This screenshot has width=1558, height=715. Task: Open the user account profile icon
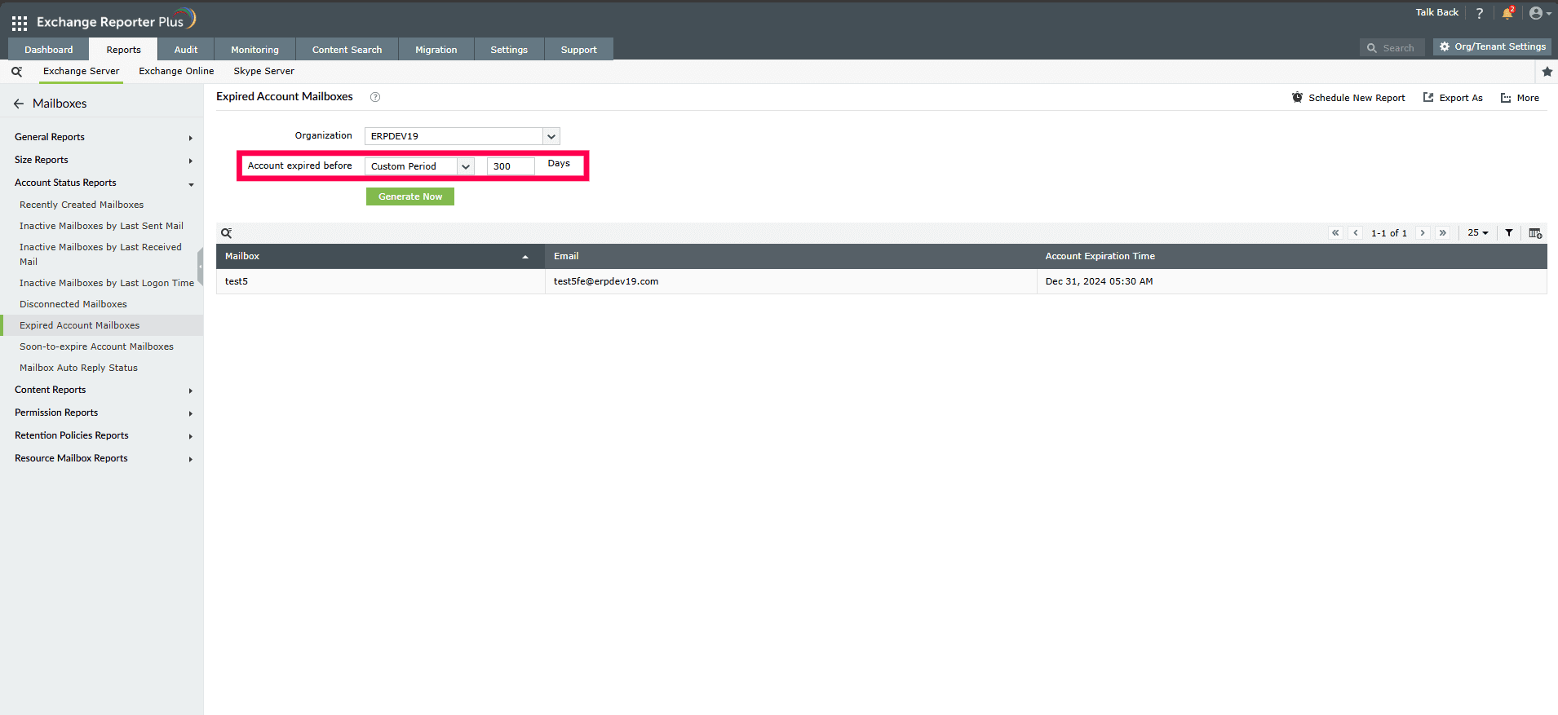1540,13
